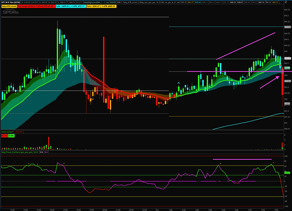Click the orange 691.27 ATR level value
Viewport: 292px width, 211px height.
coord(191,2)
